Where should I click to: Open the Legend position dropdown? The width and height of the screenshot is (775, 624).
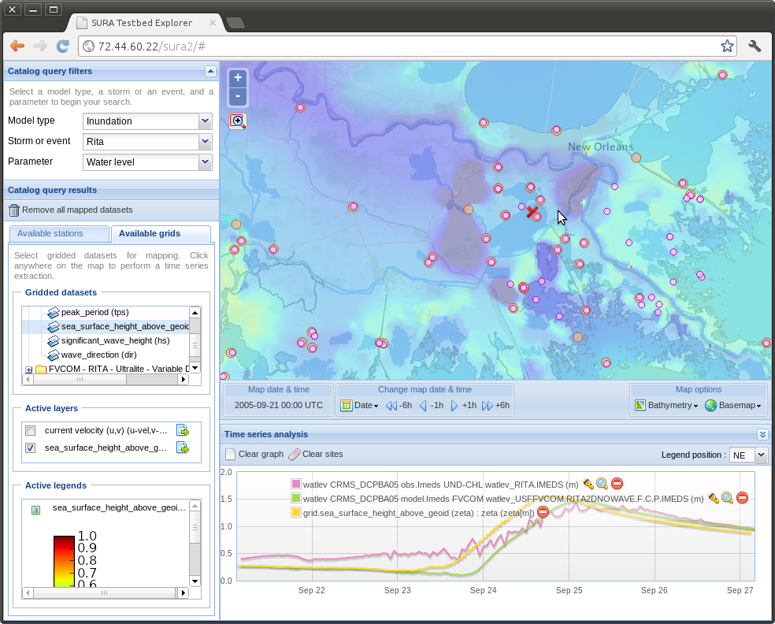[761, 455]
